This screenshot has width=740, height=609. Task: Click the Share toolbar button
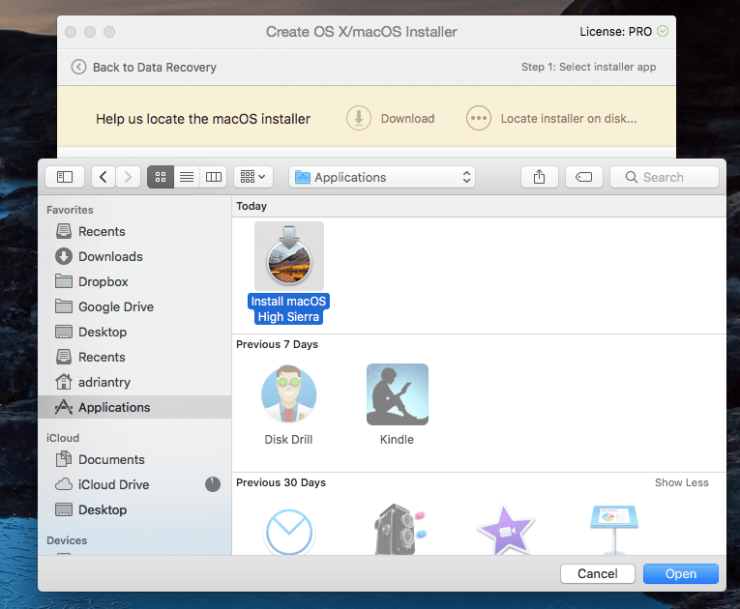point(540,177)
